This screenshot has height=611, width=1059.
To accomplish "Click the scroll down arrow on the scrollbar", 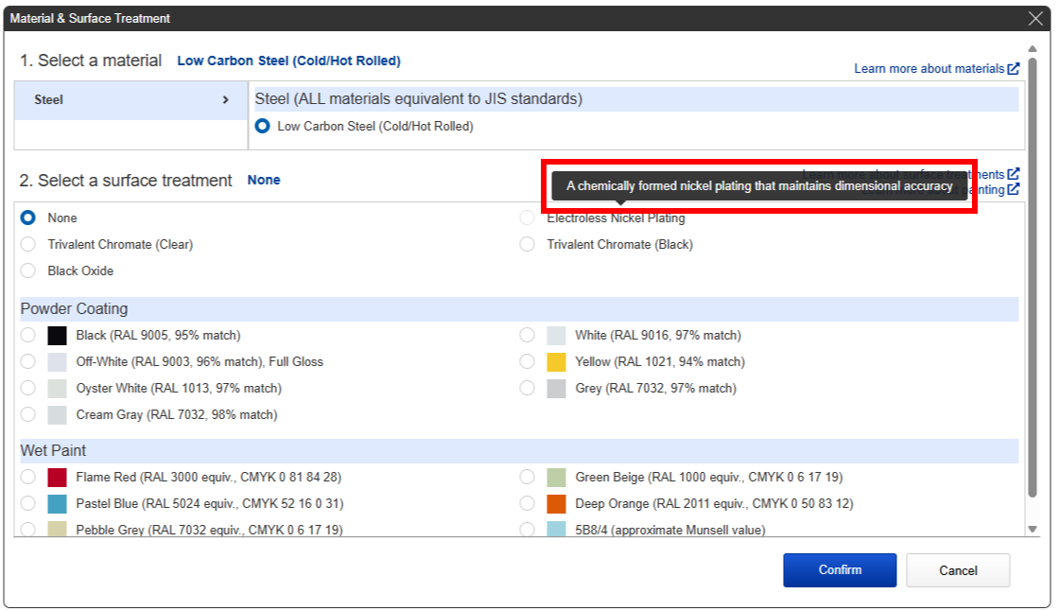I will [x=1033, y=530].
